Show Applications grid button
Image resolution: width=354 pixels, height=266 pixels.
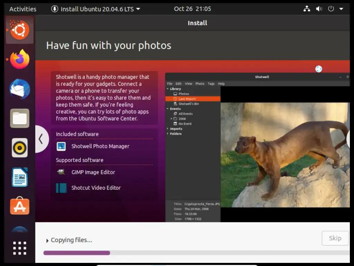20,248
